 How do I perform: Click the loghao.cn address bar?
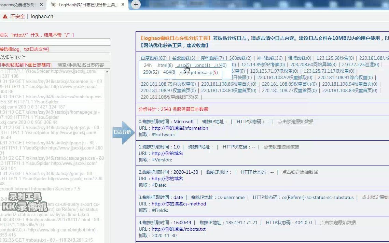click(42, 16)
